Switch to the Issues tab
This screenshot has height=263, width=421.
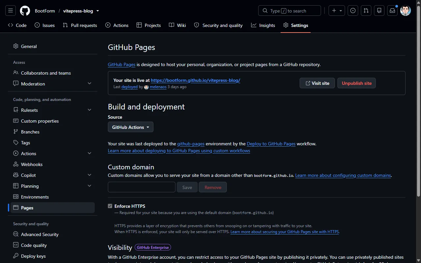pos(45,25)
